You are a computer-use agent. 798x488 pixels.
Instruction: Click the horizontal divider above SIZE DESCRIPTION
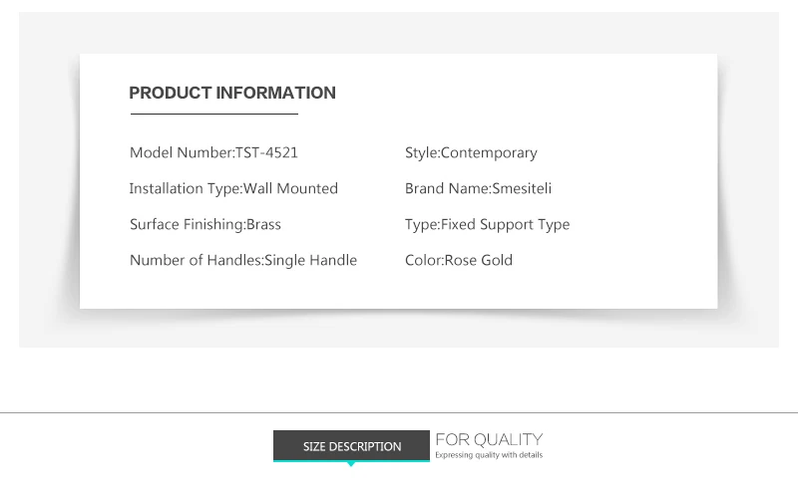pos(399,412)
